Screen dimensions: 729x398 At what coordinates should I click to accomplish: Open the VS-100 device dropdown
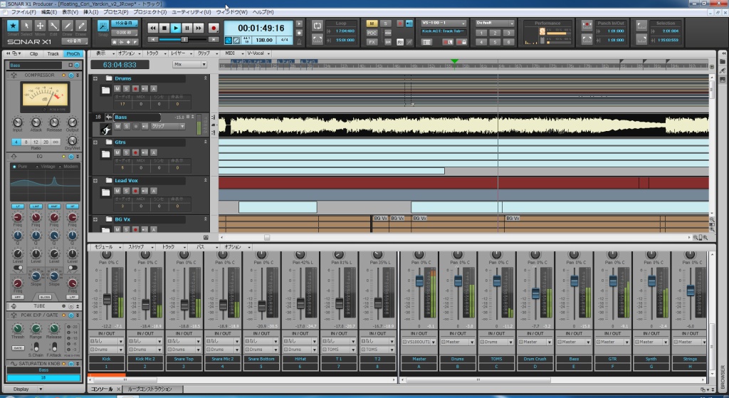click(444, 23)
